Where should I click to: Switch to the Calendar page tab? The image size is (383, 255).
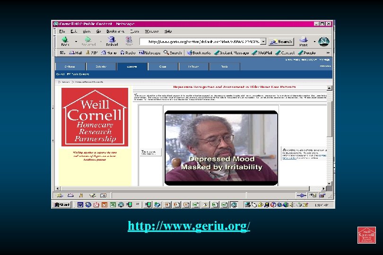101,67
